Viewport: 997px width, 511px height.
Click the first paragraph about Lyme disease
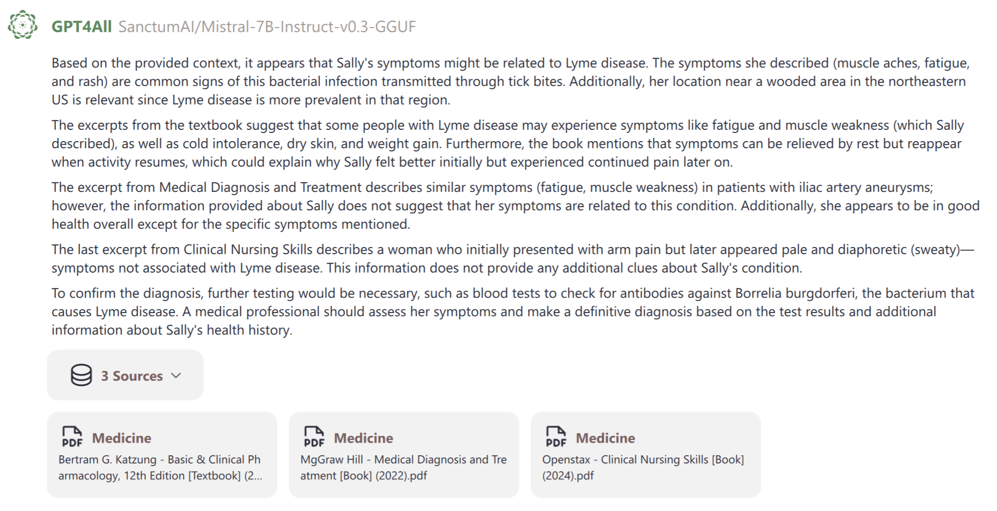pyautogui.click(x=510, y=81)
